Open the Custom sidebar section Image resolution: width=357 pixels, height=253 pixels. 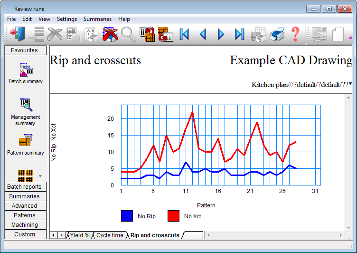tap(25, 234)
